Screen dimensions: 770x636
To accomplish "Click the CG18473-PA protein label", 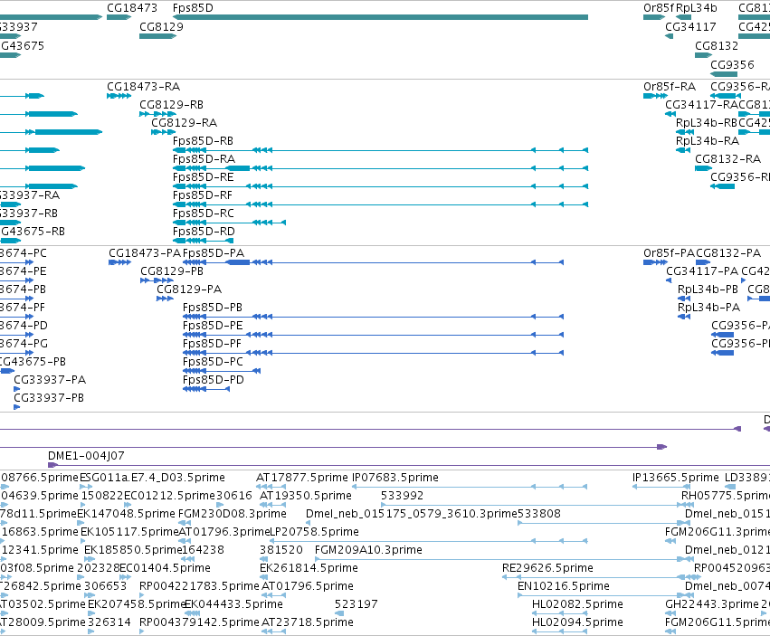I will pyautogui.click(x=145, y=253).
